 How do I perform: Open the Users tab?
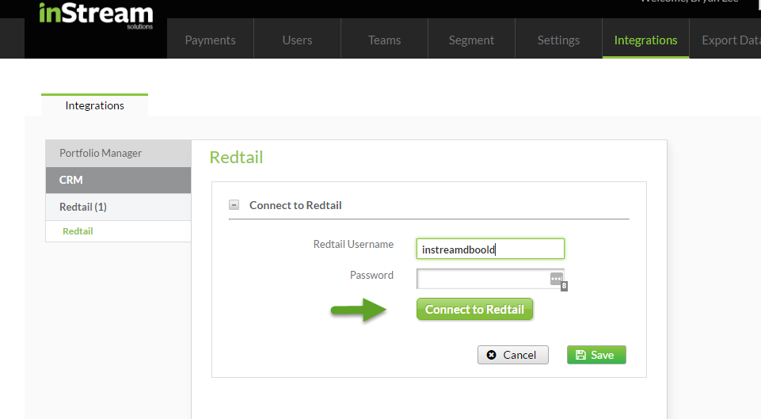[298, 40]
